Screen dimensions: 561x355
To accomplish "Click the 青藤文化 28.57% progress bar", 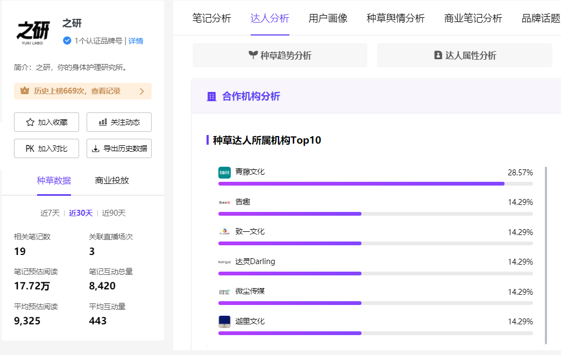I will (x=361, y=183).
